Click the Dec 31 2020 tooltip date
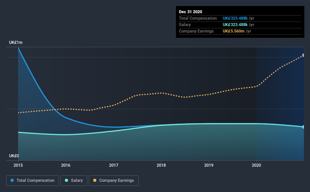This screenshot has height=192, width=310. coord(190,12)
